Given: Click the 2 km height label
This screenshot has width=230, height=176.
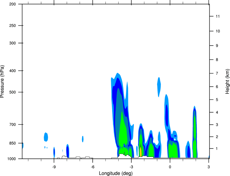Looking at the screenshot, I should [217, 137].
